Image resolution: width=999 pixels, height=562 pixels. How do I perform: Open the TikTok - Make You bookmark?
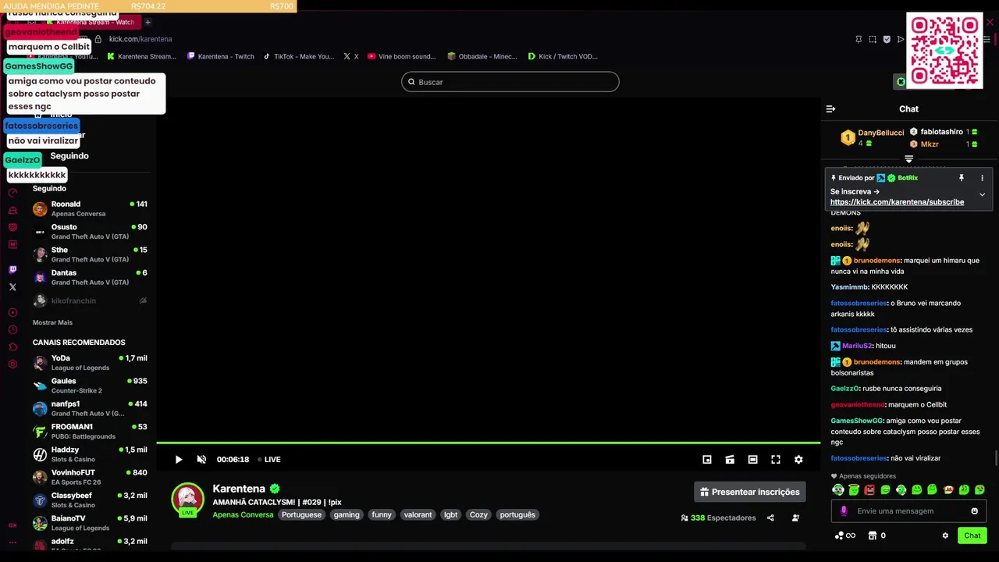click(x=299, y=56)
